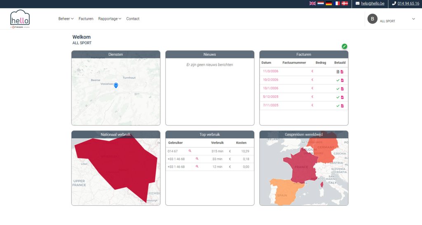Open the Contact menu item
The height and width of the screenshot is (225, 422).
click(x=133, y=19)
